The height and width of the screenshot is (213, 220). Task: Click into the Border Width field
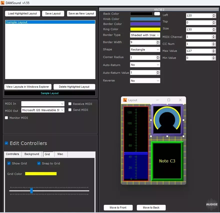point(143,42)
